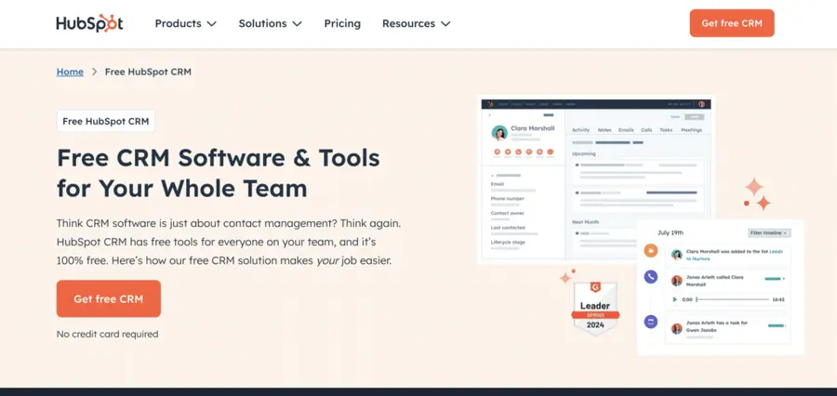
Task: Open the Meetings tab
Action: click(x=691, y=130)
